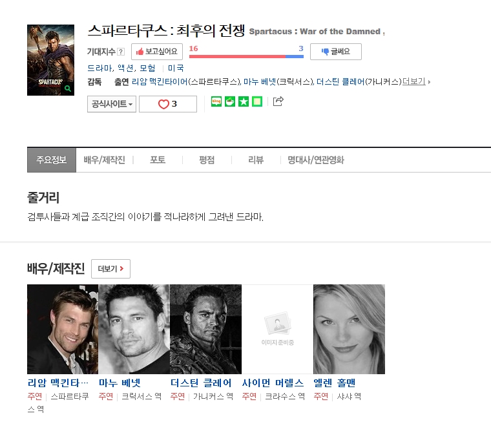Screen dimensions: 491x433
Task: Click the 드라마 genre link
Action: point(99,68)
